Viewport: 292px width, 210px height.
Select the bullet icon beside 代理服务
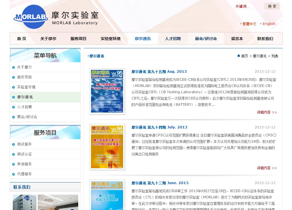(x=13, y=174)
